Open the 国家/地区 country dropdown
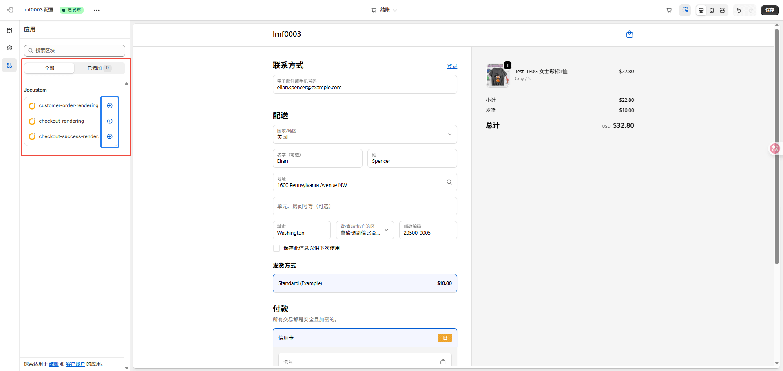Screen dimensions: 783x371 365,134
